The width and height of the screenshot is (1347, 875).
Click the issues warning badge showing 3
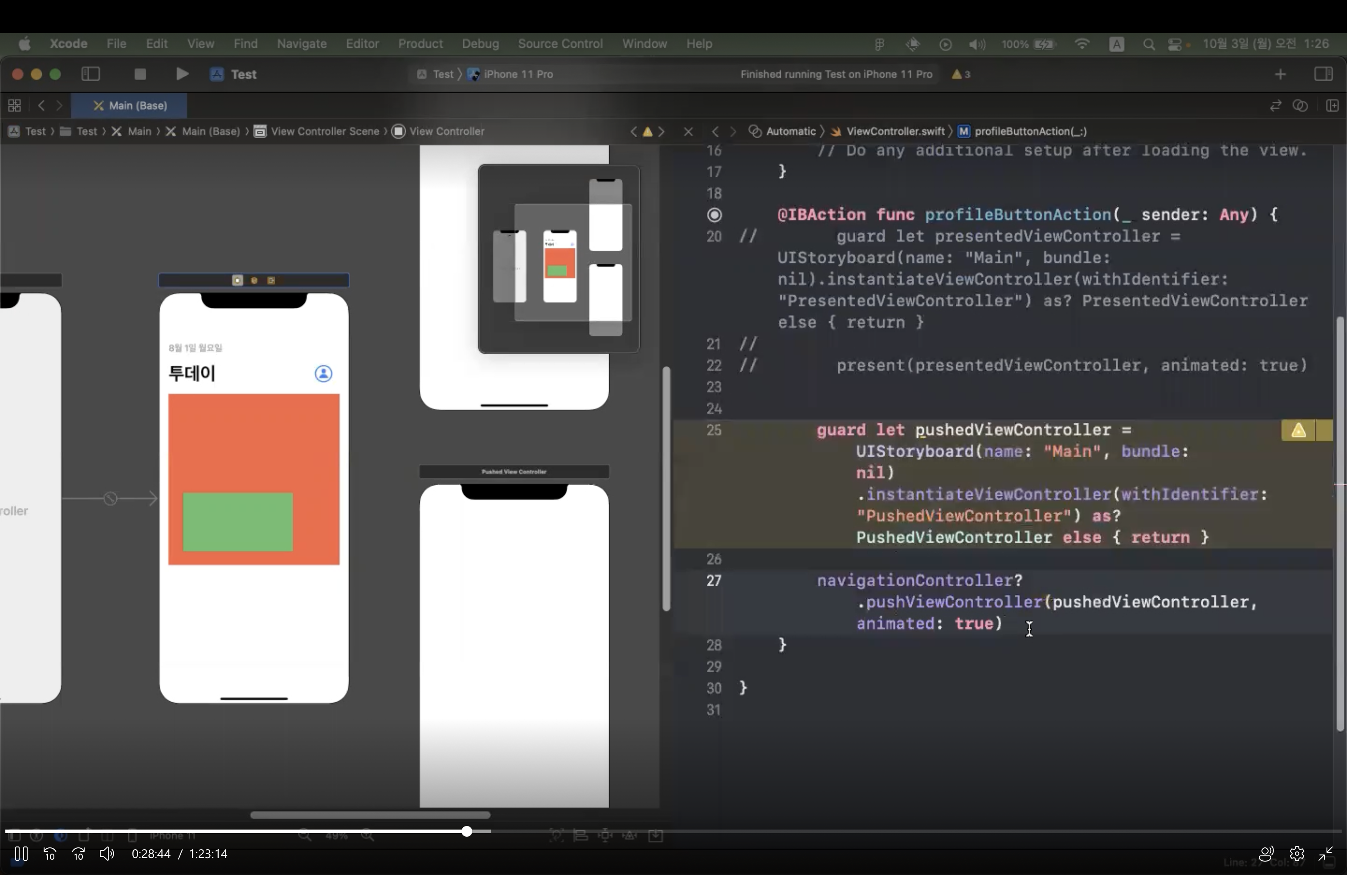tap(961, 74)
